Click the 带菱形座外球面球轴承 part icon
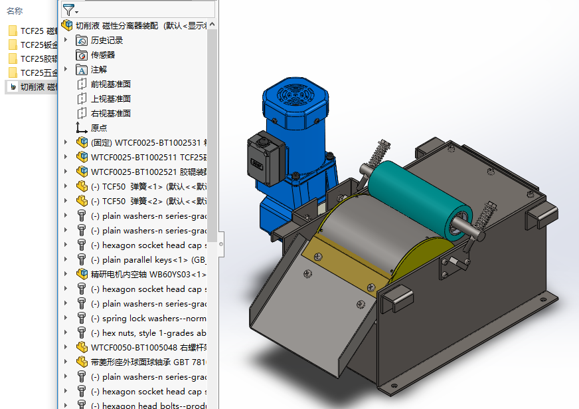Screen dimensions: 579x409 coord(82,362)
